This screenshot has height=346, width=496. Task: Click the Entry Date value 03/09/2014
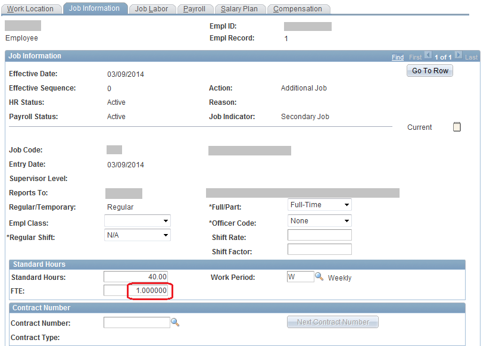point(126,165)
